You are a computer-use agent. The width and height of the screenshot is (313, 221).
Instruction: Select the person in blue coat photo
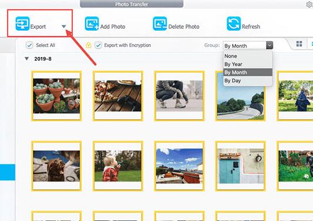point(295,96)
